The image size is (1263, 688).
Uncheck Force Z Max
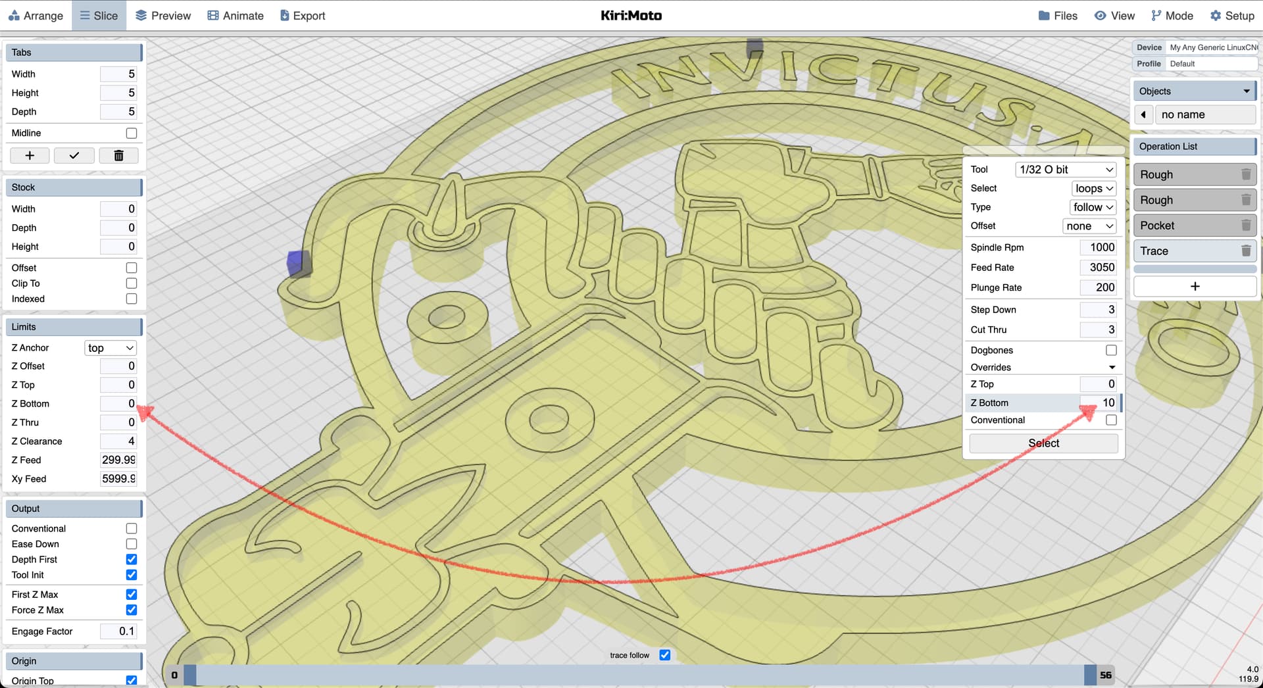click(x=132, y=610)
